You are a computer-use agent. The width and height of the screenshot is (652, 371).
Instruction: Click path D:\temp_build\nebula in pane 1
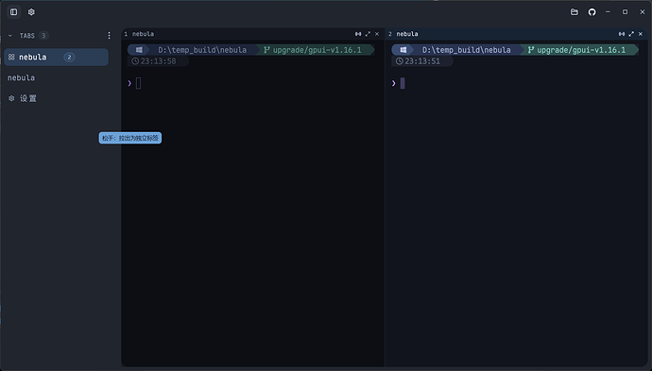tap(202, 50)
